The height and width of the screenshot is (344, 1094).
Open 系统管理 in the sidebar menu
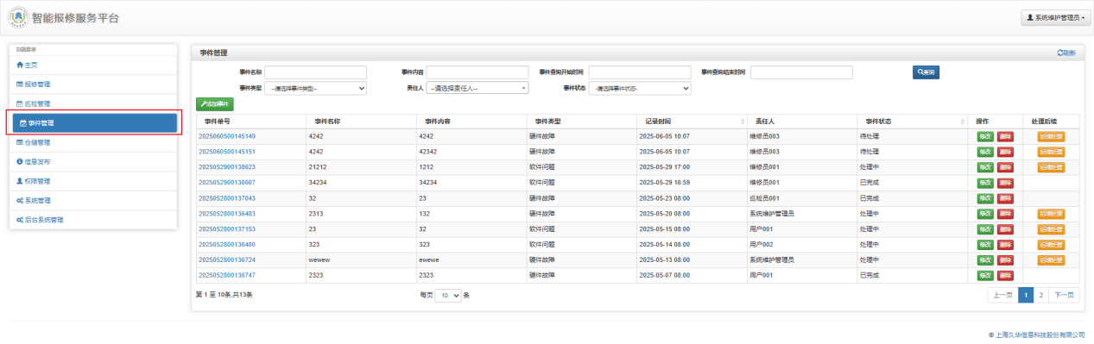pyautogui.click(x=92, y=200)
